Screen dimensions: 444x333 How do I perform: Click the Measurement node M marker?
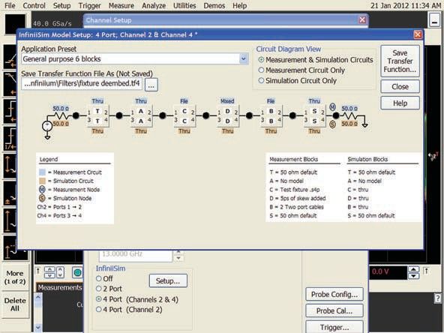[333, 107]
